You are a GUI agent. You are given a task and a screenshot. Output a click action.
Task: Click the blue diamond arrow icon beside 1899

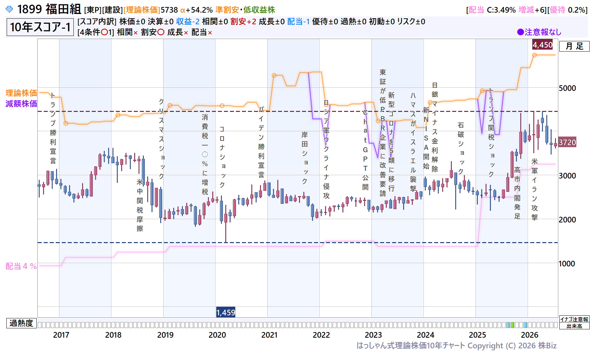pos(9,9)
